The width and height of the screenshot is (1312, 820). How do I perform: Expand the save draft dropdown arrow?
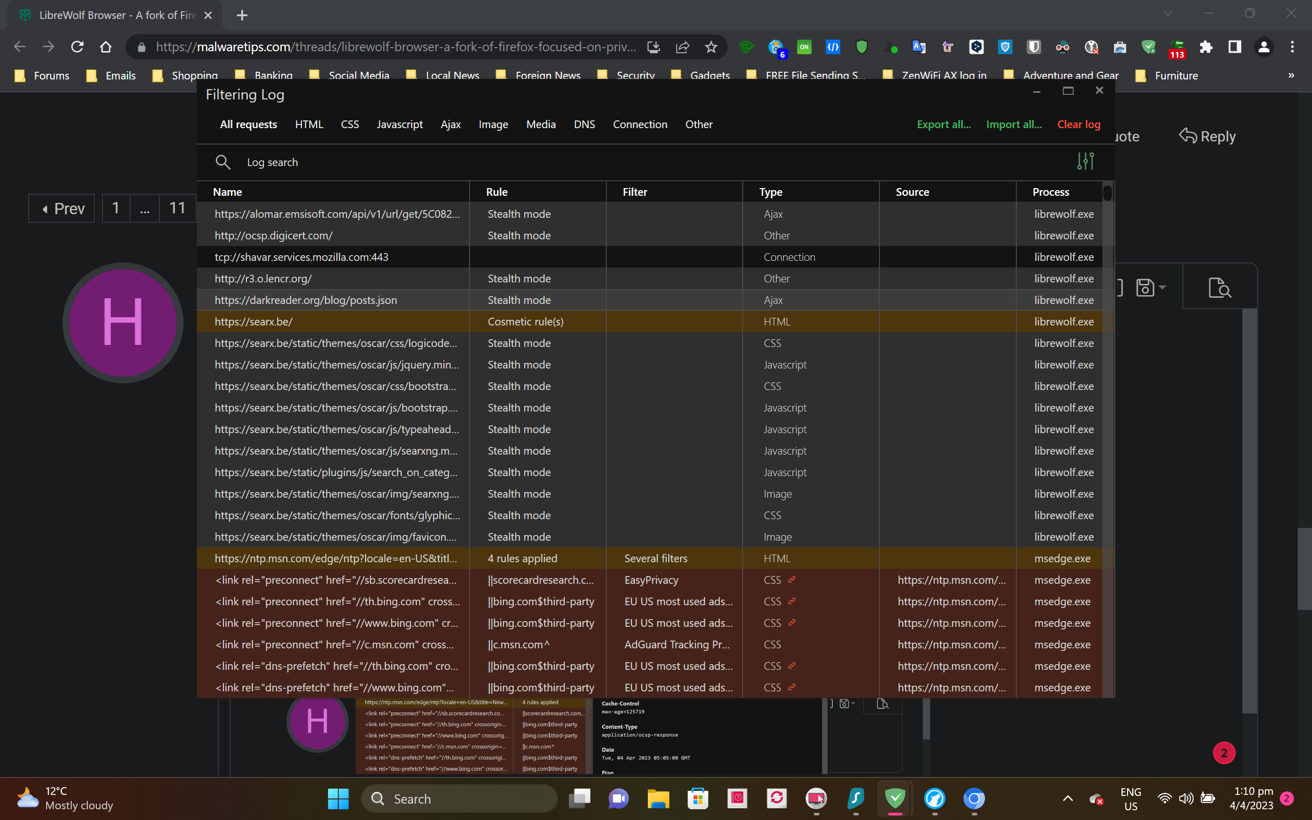1162,288
